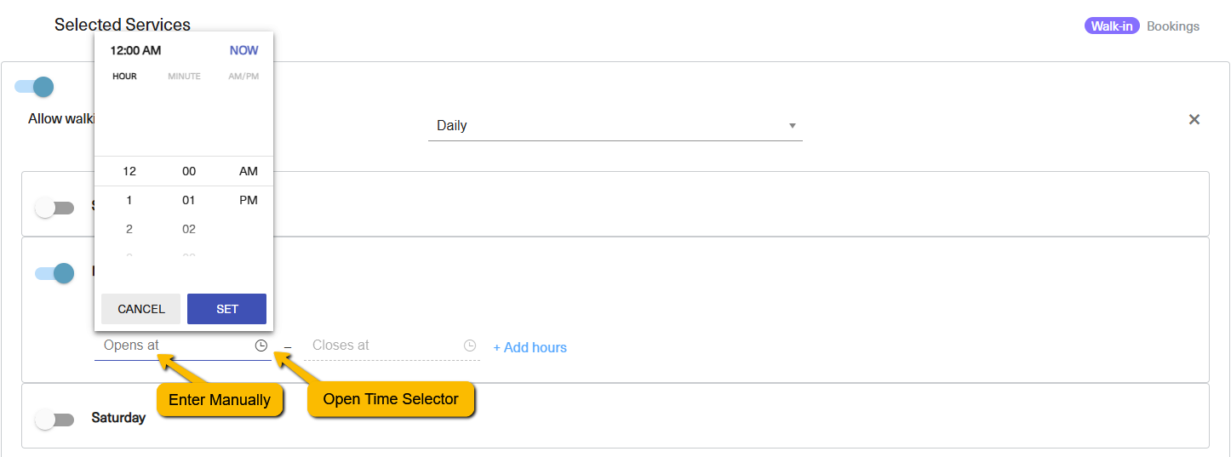1231x457 pixels.
Task: Click the SET button in time picker
Action: point(227,309)
